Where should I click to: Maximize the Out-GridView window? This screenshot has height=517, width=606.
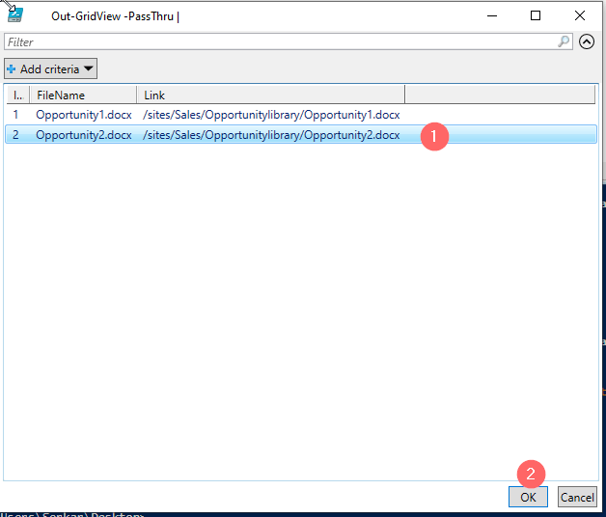tap(536, 15)
